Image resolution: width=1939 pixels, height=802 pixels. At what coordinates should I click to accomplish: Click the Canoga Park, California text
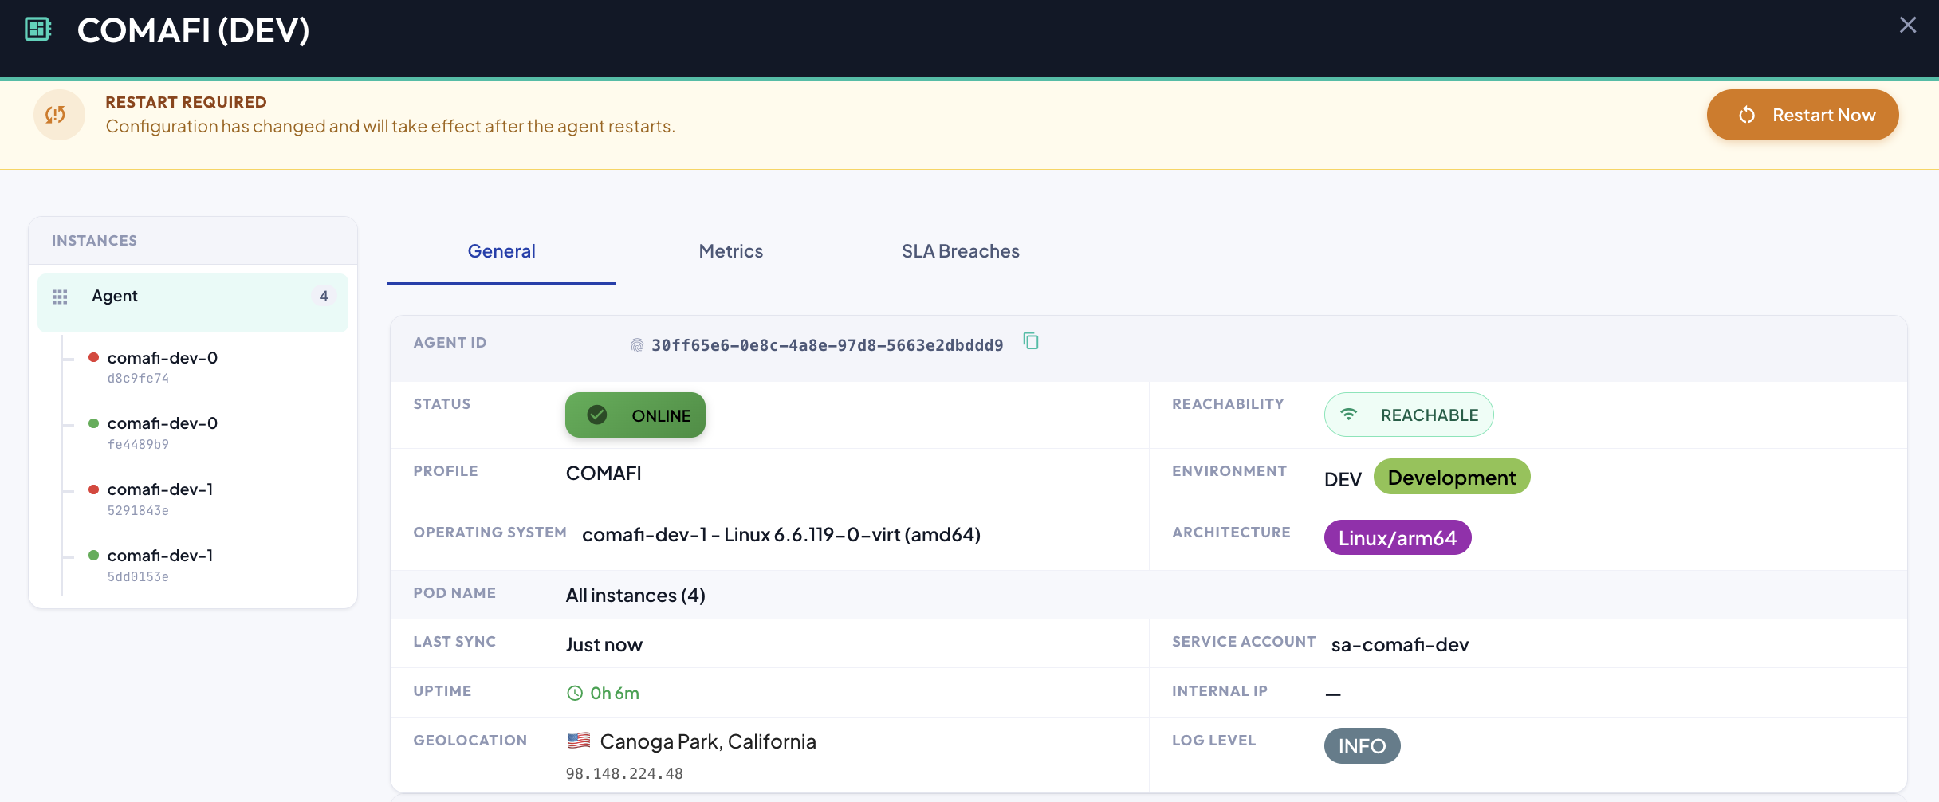(x=708, y=741)
